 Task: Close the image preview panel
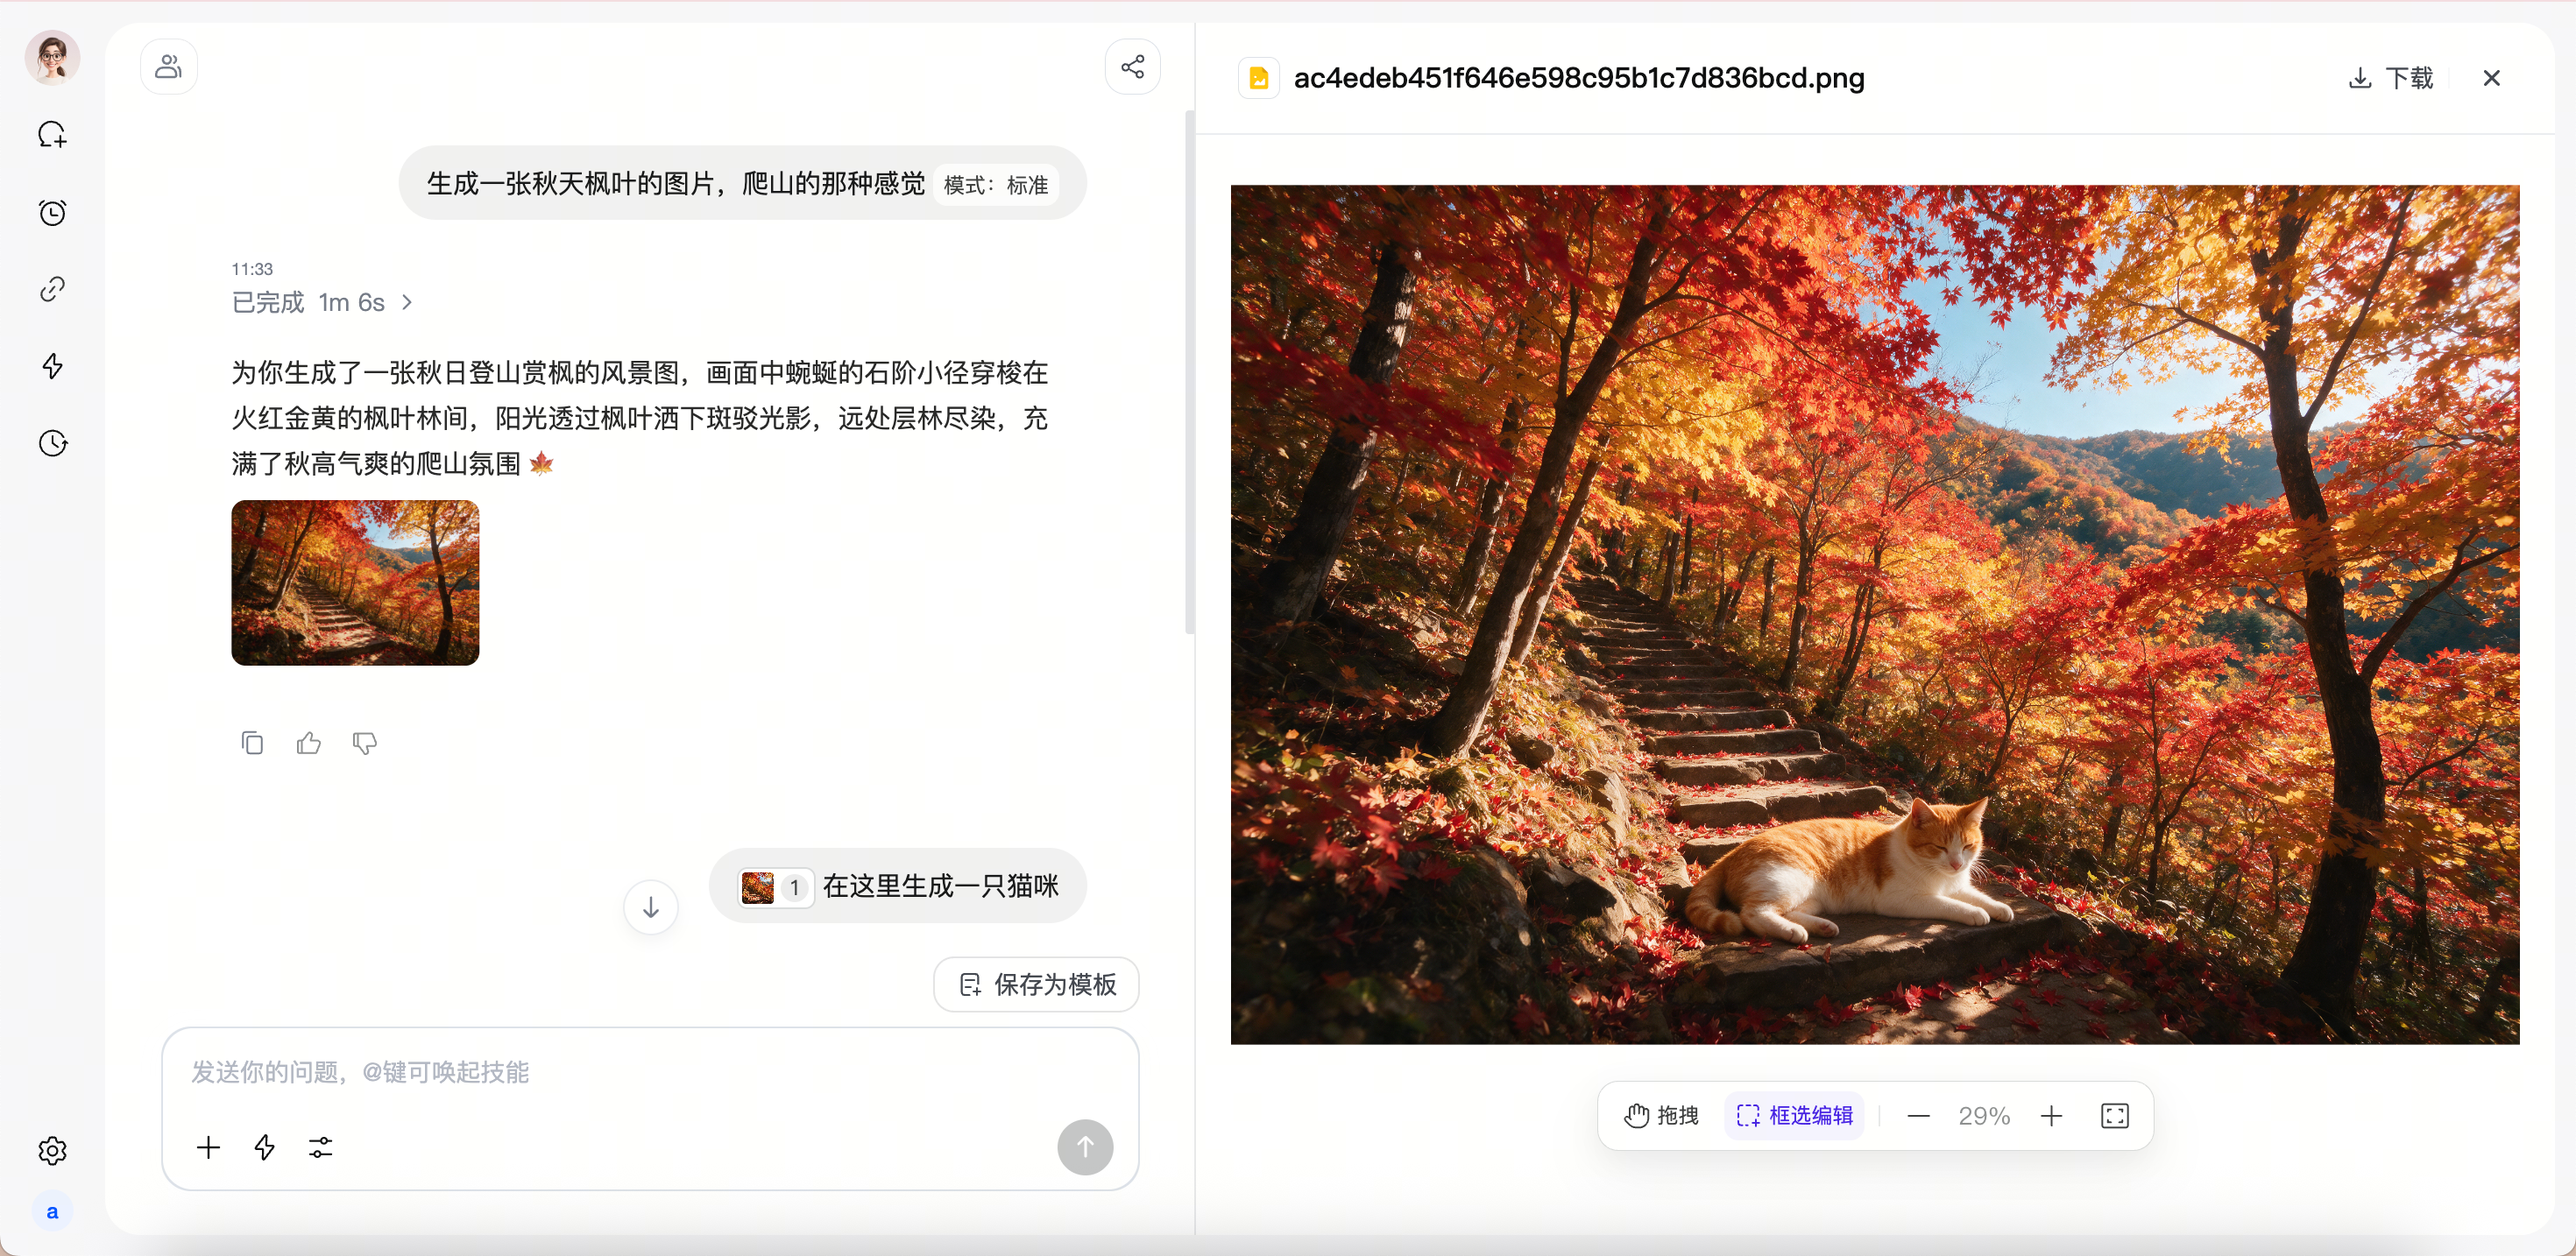click(2492, 78)
